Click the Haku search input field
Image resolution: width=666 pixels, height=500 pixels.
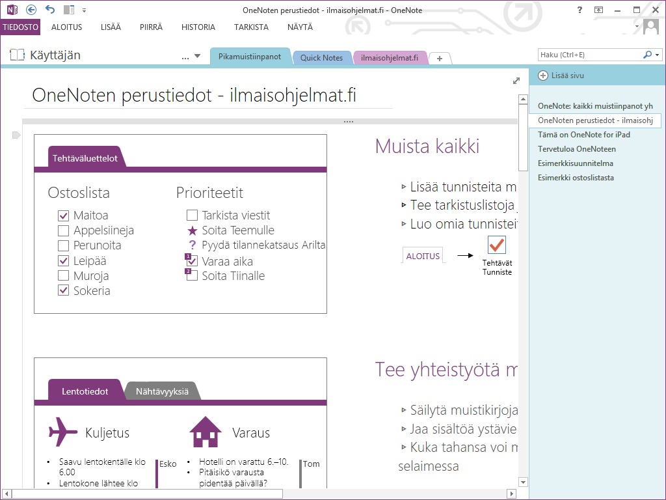click(591, 55)
